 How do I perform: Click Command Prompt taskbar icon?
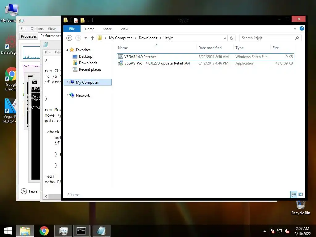pyautogui.click(x=81, y=231)
